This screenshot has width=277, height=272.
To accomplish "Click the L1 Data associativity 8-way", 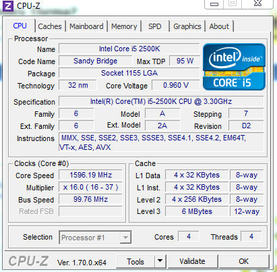I will click(x=247, y=175).
